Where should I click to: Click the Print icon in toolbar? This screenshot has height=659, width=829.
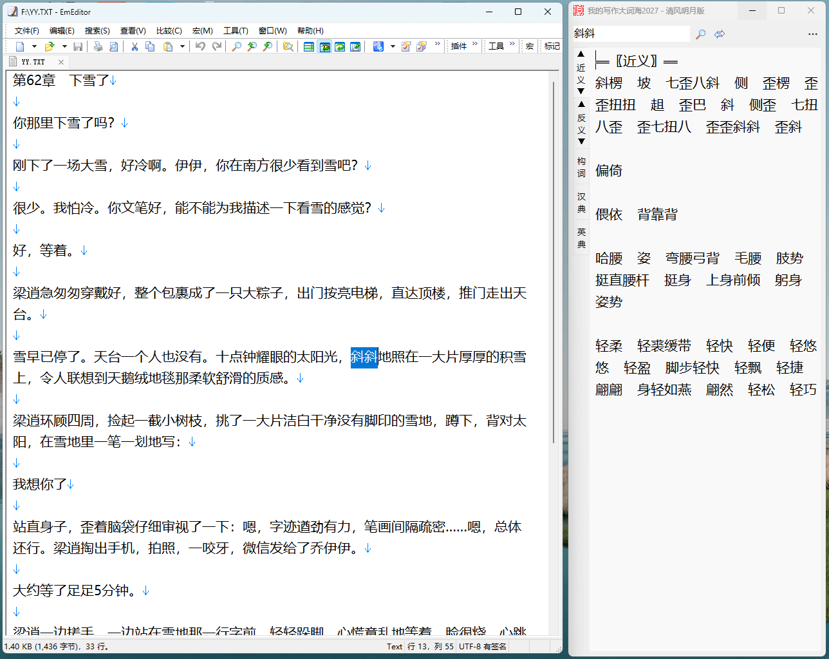coord(98,46)
